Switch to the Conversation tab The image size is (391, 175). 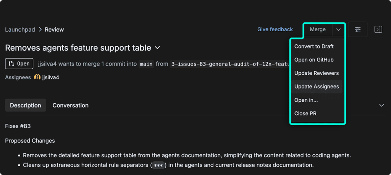71,105
